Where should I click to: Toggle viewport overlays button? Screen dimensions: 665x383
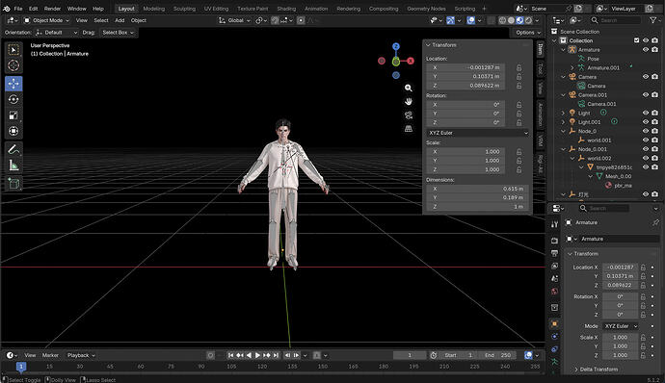(470, 20)
